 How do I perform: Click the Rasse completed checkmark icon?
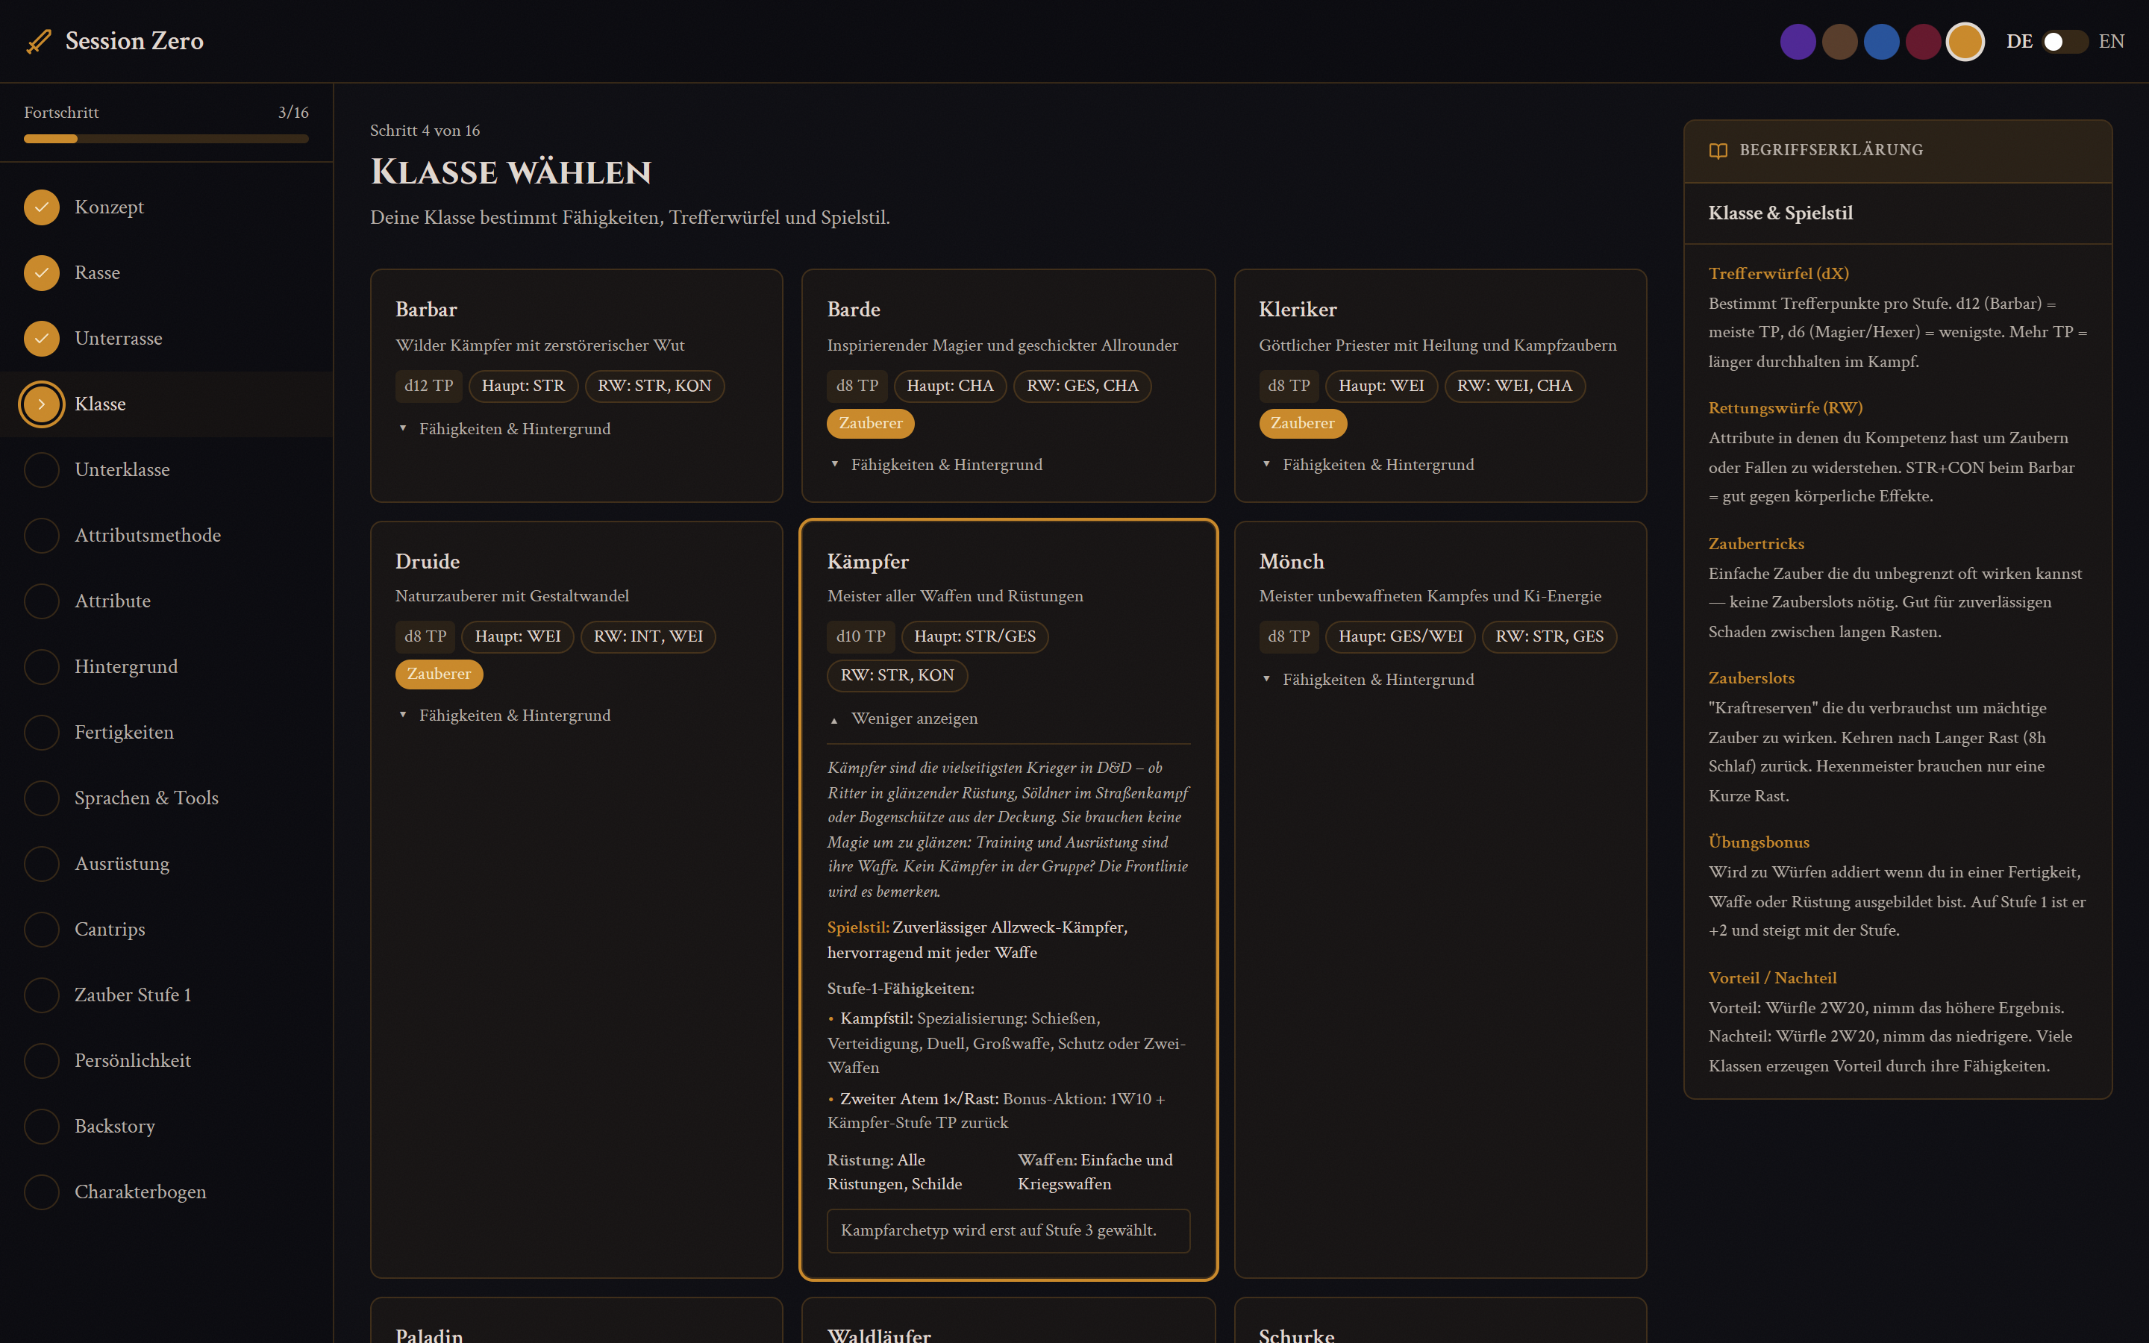pos(42,272)
